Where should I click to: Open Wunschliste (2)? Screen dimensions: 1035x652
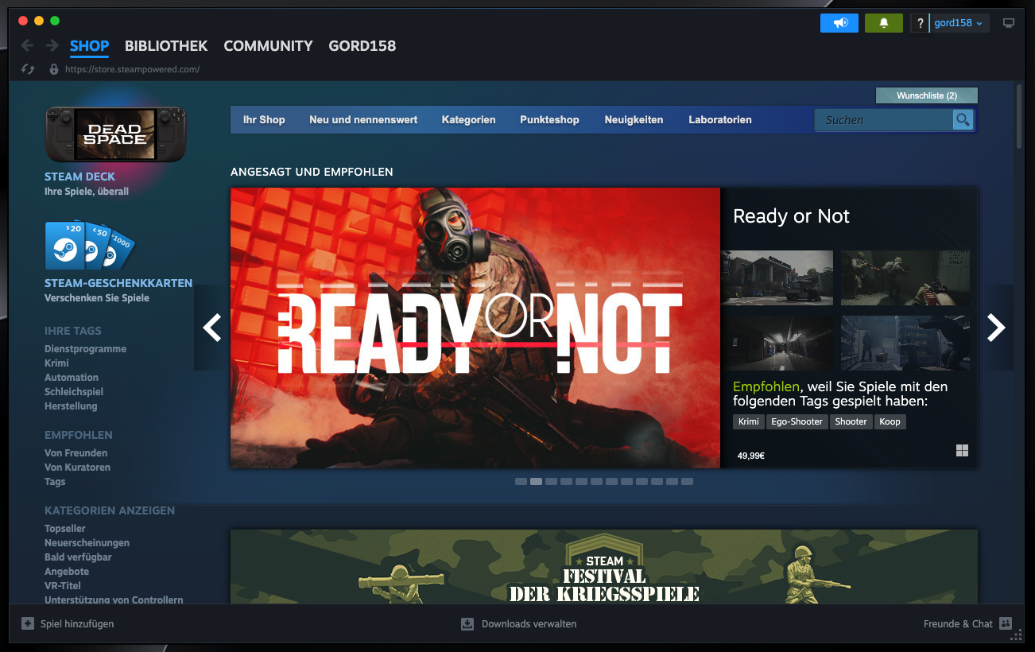926,95
